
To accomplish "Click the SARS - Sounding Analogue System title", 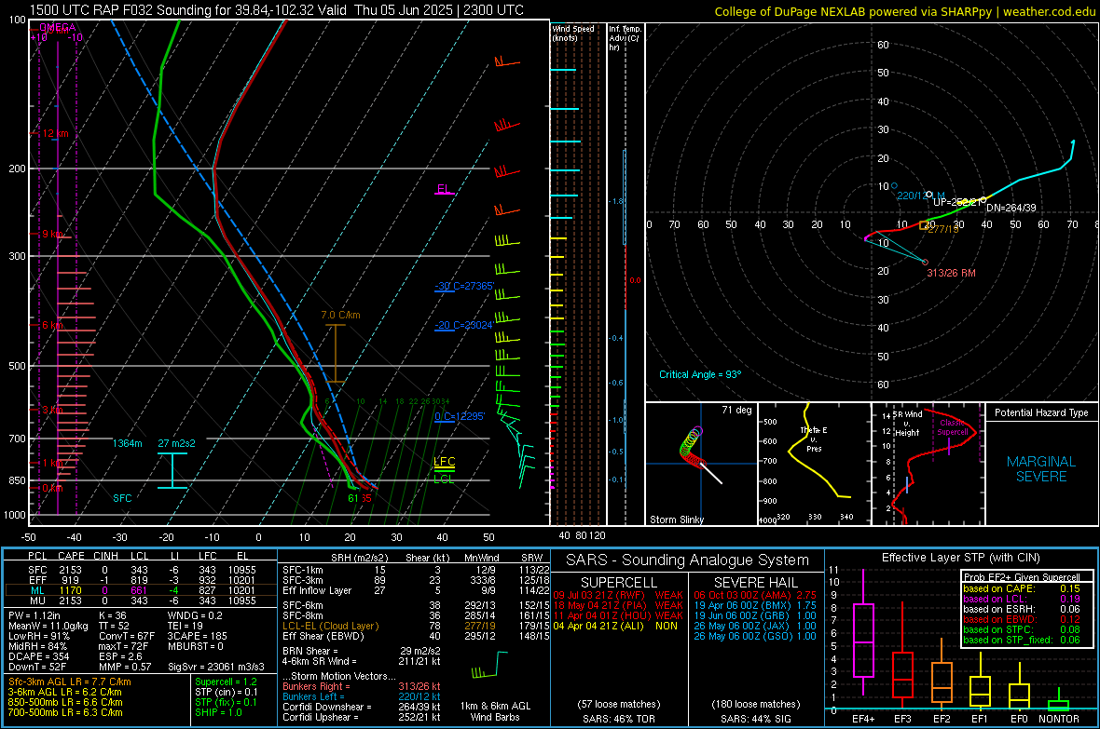I will click(x=687, y=560).
